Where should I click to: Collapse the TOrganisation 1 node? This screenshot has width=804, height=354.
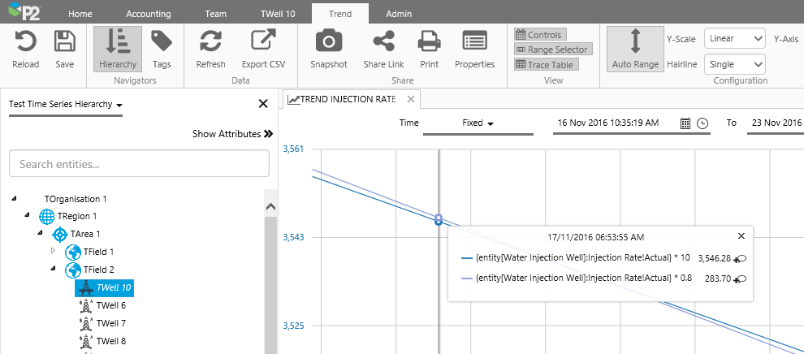point(14,199)
